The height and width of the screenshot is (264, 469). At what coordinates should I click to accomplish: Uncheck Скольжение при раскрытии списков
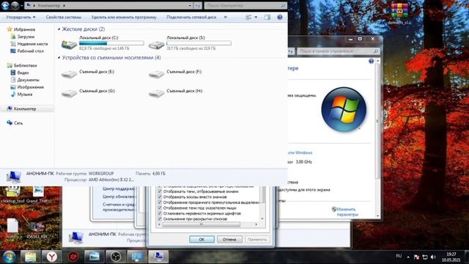click(x=160, y=219)
